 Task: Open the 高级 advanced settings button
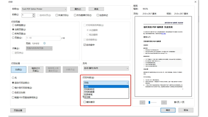(x=96, y=9)
